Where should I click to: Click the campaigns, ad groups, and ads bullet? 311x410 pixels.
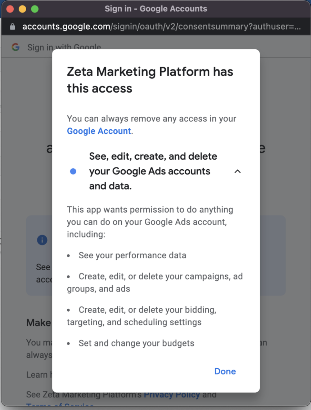pos(155,282)
